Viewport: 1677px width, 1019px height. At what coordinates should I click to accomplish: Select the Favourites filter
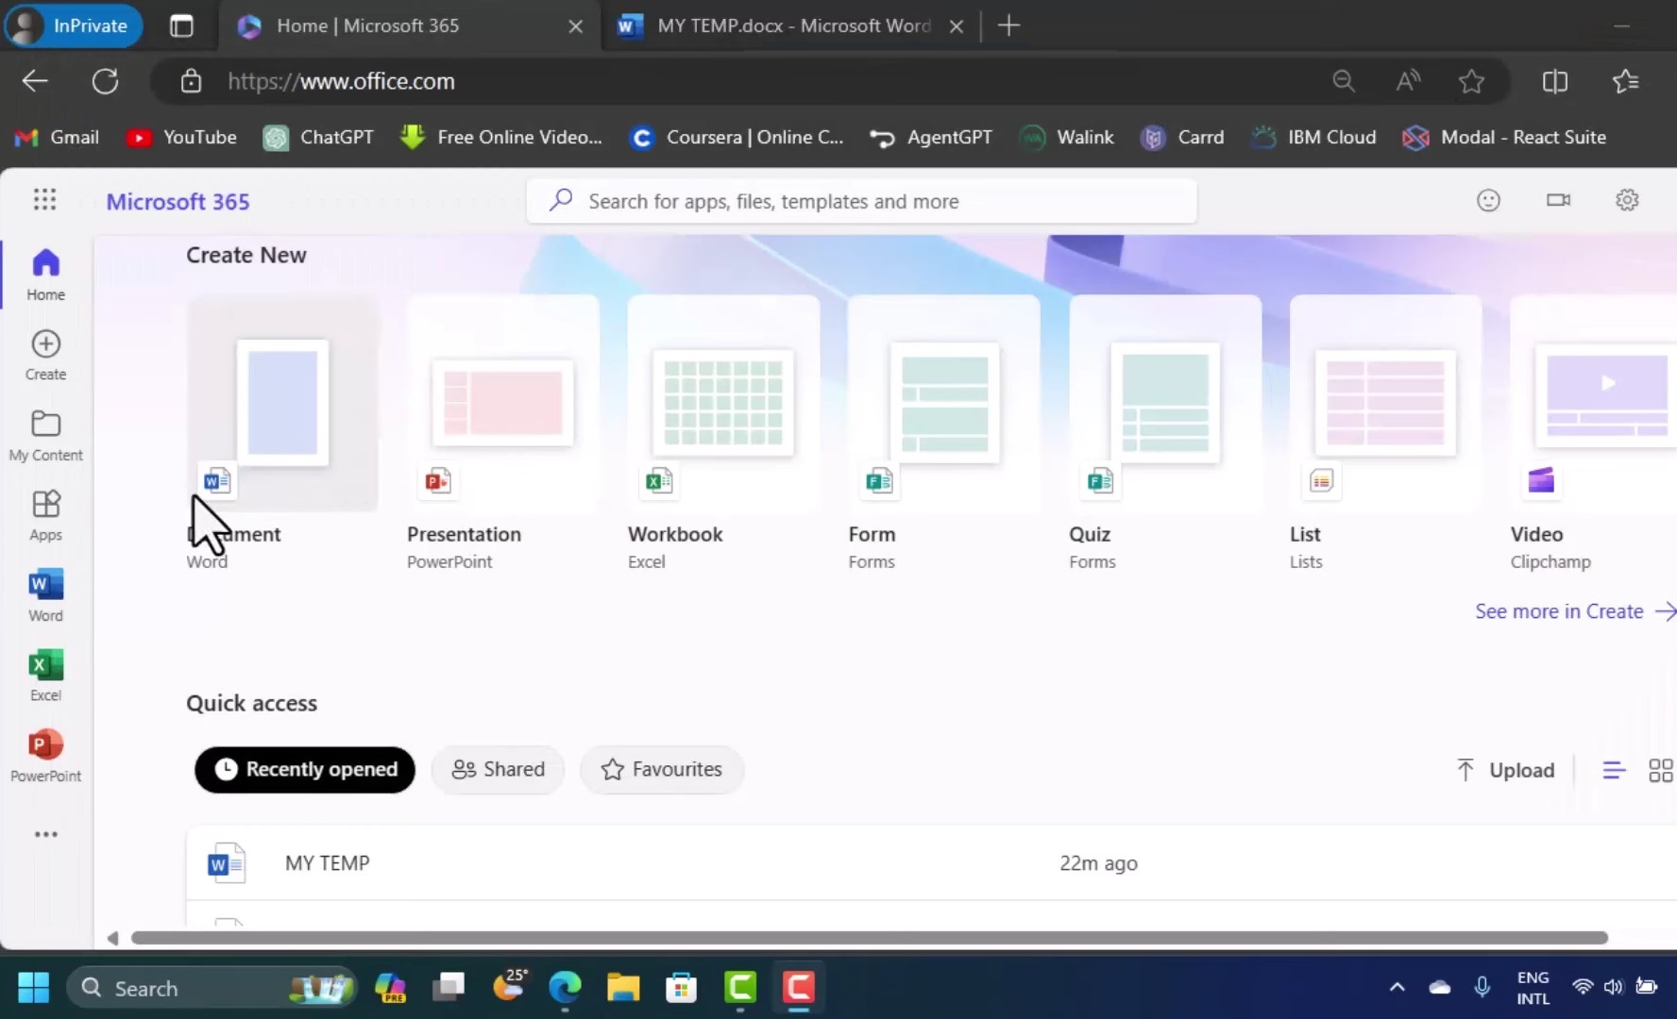point(661,770)
